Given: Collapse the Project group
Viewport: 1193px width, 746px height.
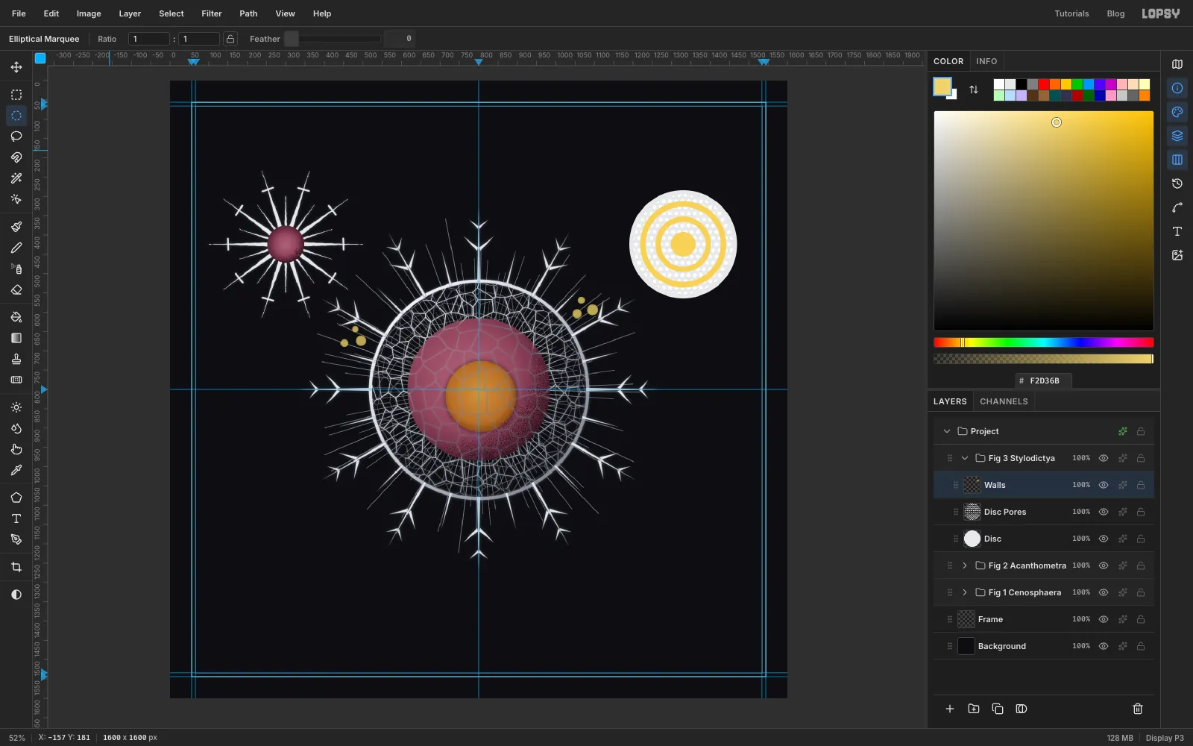Looking at the screenshot, I should pos(947,431).
